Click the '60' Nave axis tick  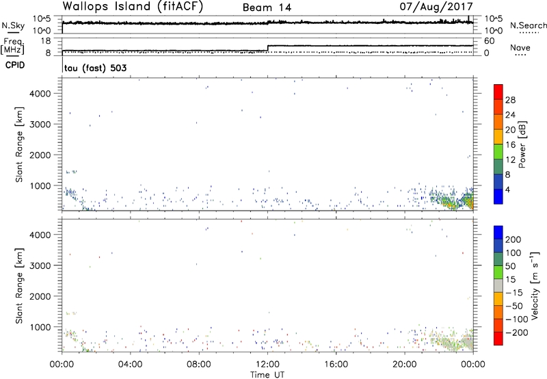coord(490,41)
